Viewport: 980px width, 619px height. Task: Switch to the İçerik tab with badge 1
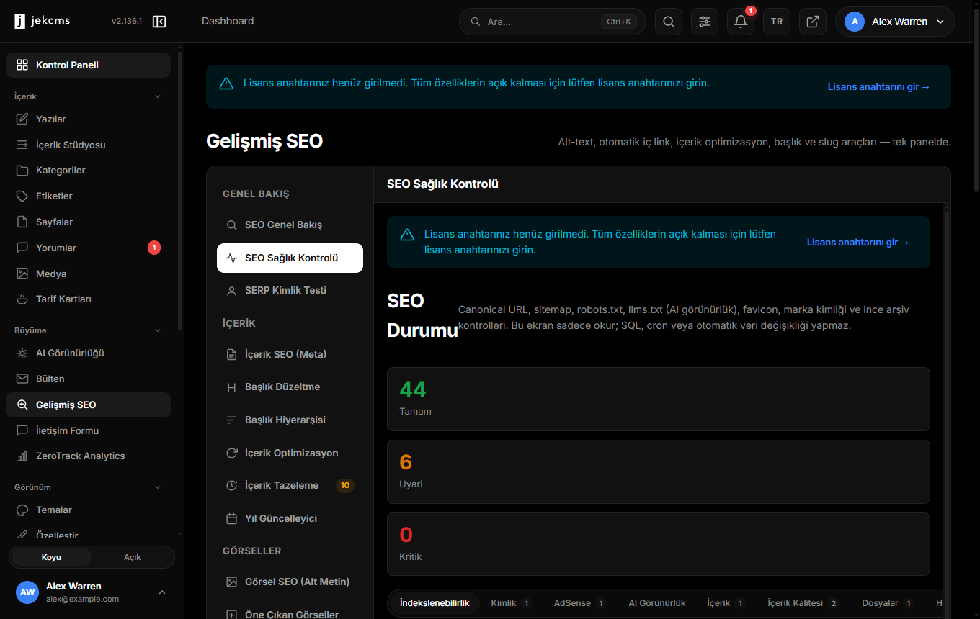pyautogui.click(x=726, y=603)
